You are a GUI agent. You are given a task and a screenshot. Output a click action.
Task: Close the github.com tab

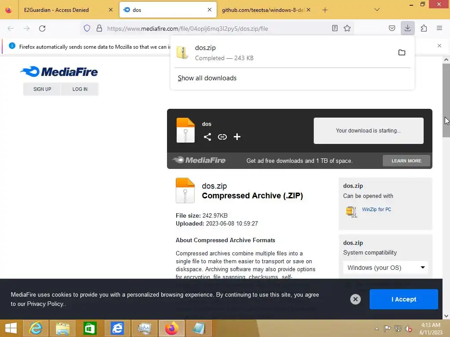(308, 10)
